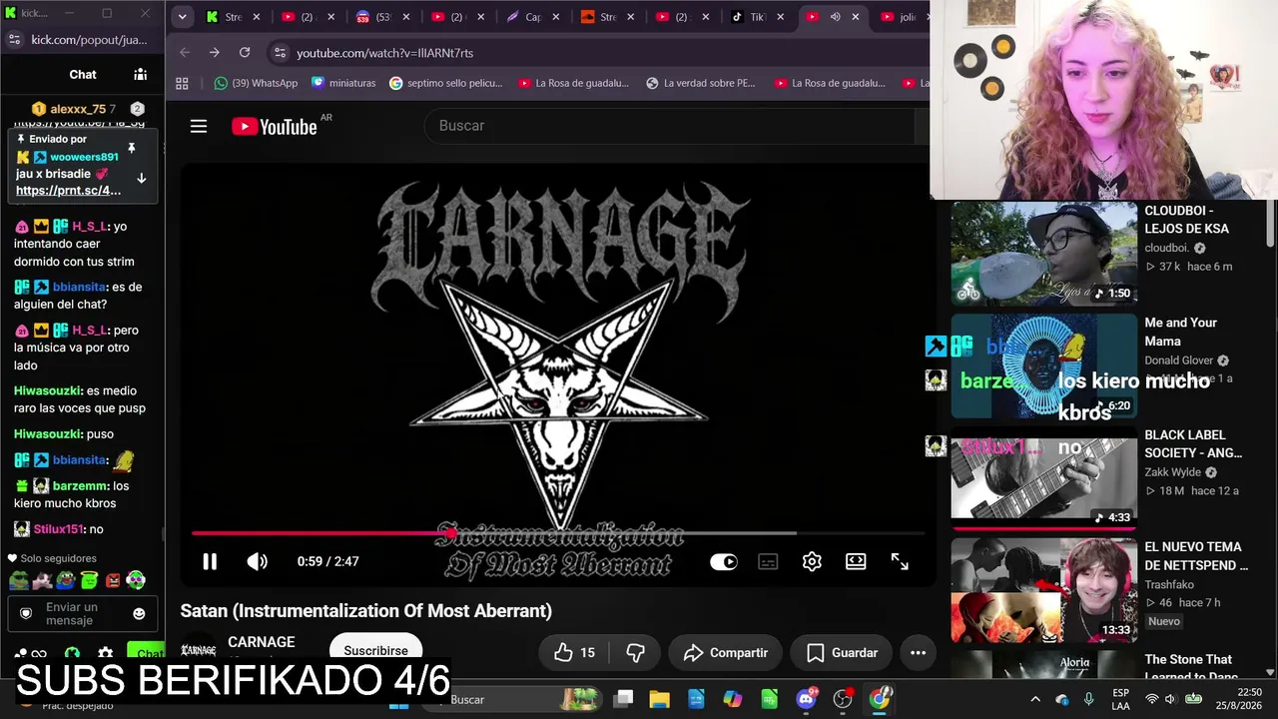
Task: Open the La verdad sobre PE bookmark
Action: 701,83
